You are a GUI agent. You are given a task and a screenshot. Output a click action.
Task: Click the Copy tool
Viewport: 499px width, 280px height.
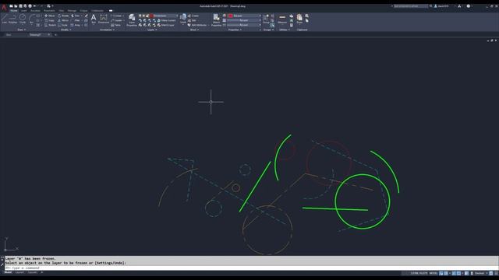50,20
